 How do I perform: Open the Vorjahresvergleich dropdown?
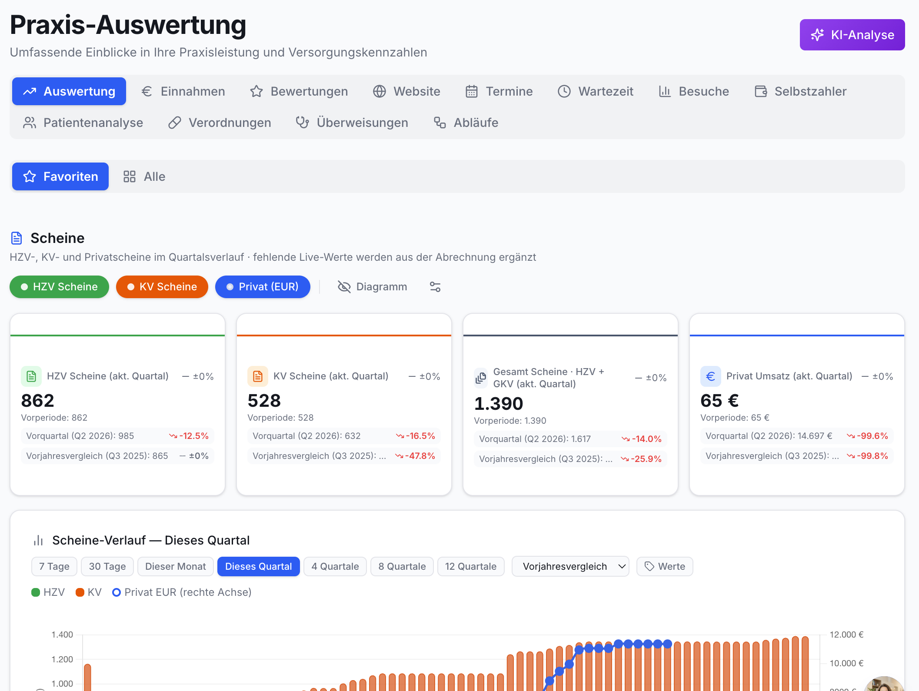570,566
